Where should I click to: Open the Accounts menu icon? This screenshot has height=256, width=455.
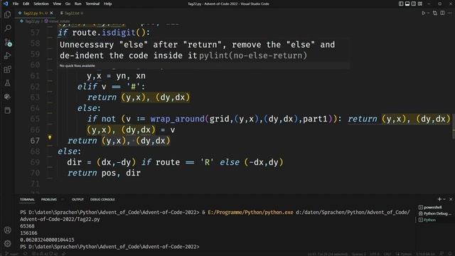[x=8, y=230]
